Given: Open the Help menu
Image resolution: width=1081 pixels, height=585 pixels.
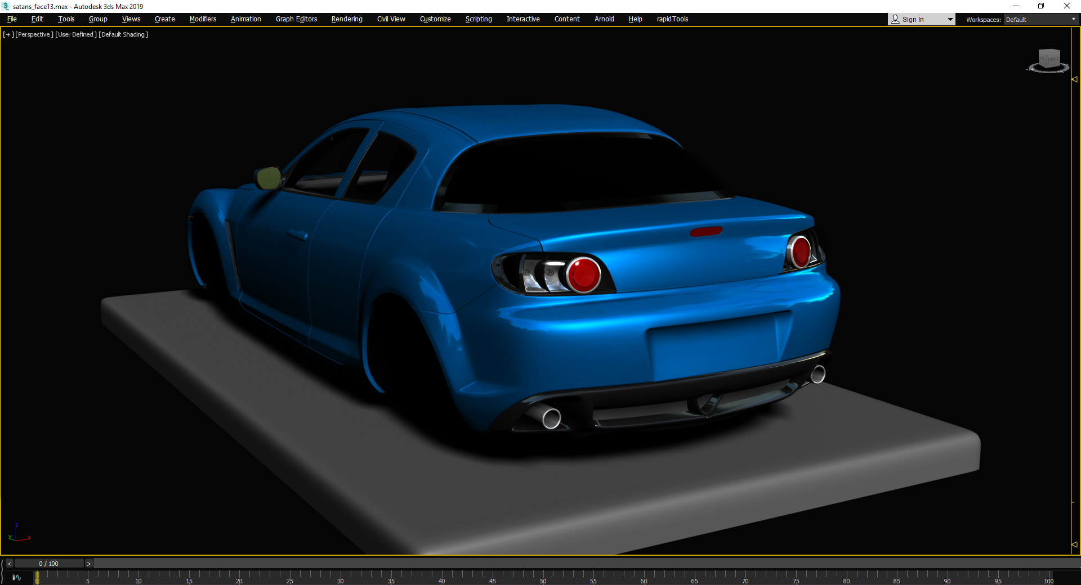Looking at the screenshot, I should pyautogui.click(x=636, y=19).
